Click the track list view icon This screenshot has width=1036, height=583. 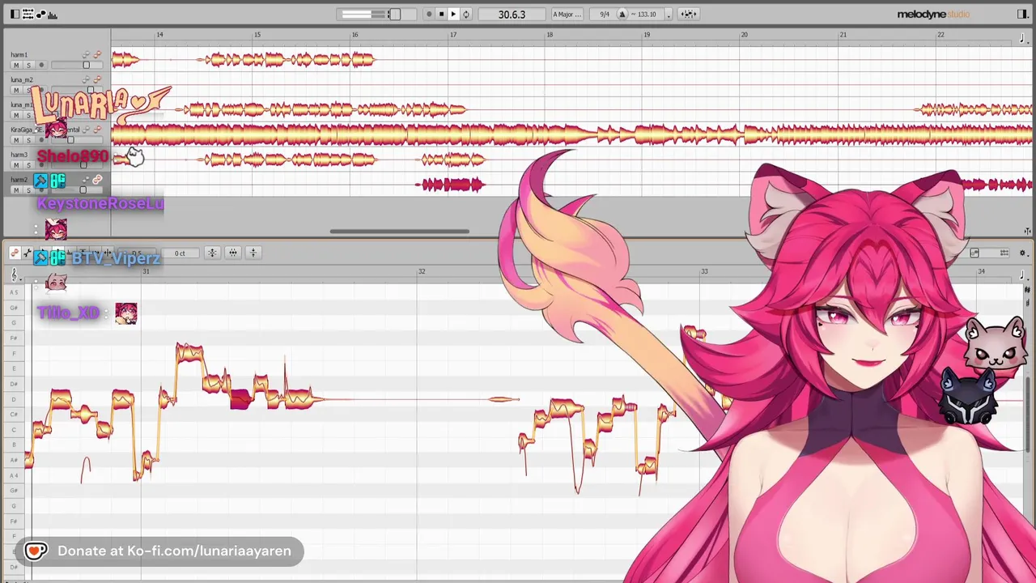point(28,14)
